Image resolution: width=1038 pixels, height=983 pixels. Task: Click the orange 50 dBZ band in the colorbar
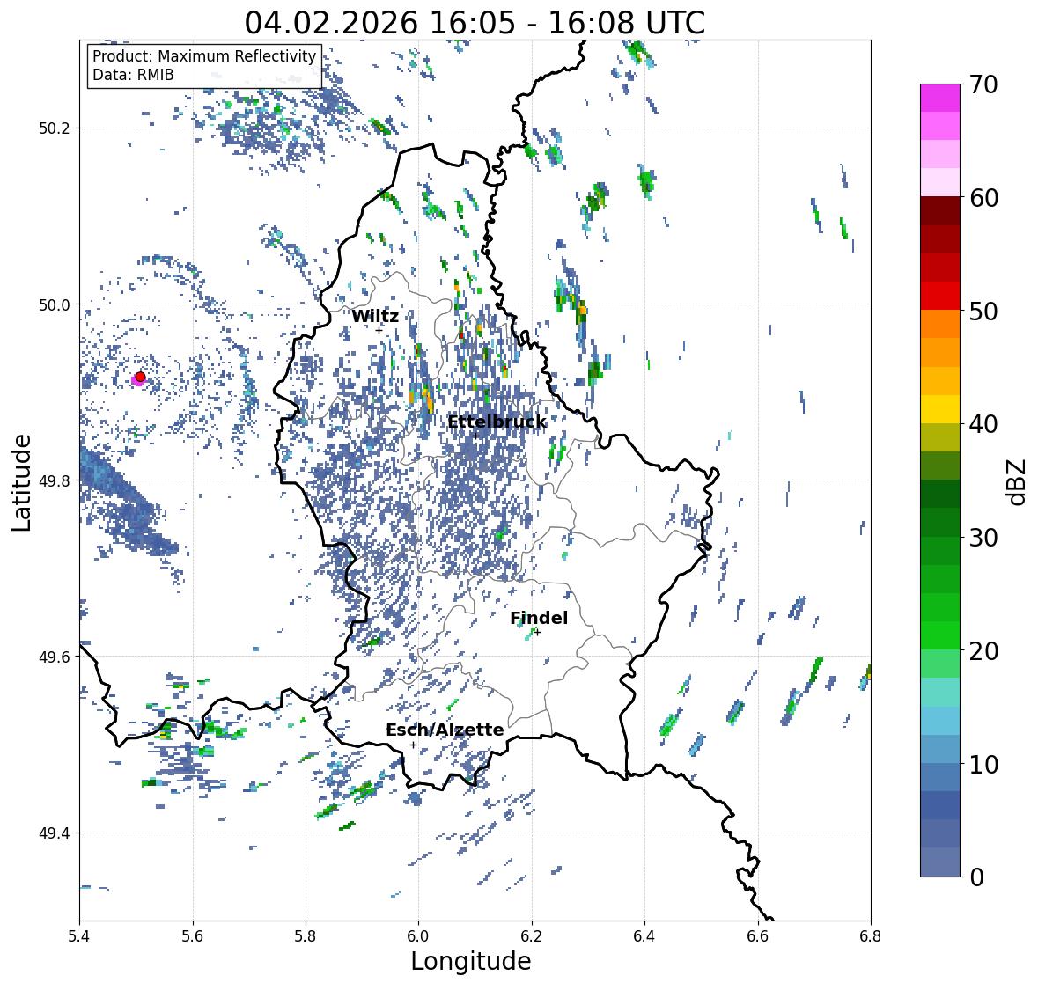point(940,324)
